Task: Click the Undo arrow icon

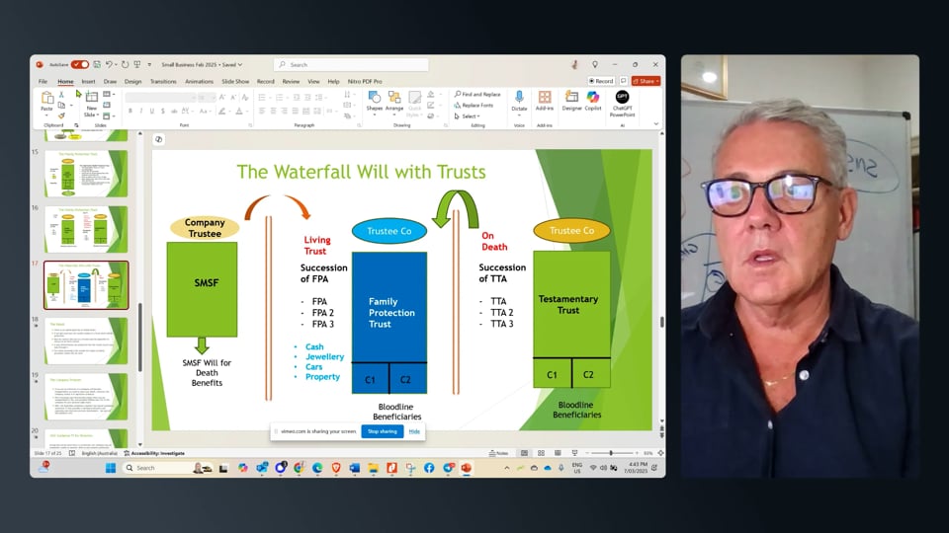Action: coord(109,65)
